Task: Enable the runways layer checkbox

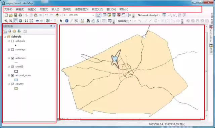Action: 13,50
